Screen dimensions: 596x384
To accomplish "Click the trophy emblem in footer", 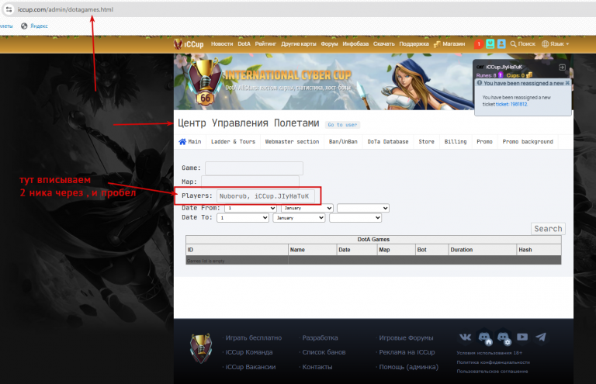I will (x=201, y=348).
